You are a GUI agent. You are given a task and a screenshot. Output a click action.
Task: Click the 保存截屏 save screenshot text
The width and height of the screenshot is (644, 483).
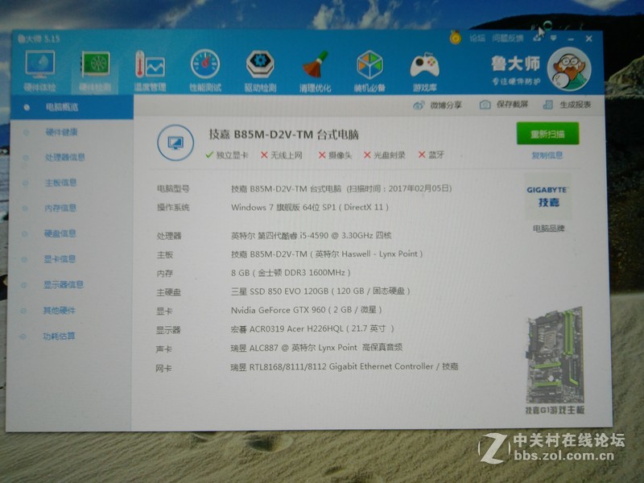(512, 105)
